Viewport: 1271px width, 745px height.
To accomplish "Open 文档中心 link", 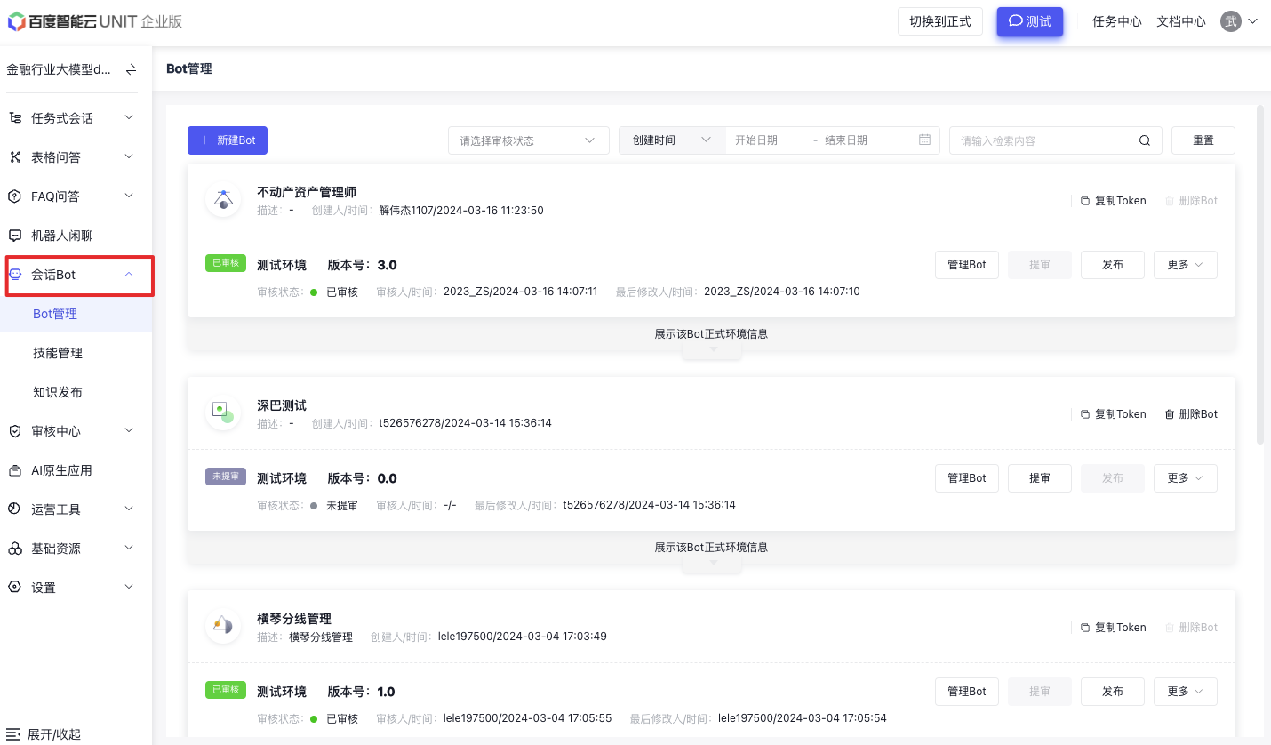I will (x=1181, y=21).
